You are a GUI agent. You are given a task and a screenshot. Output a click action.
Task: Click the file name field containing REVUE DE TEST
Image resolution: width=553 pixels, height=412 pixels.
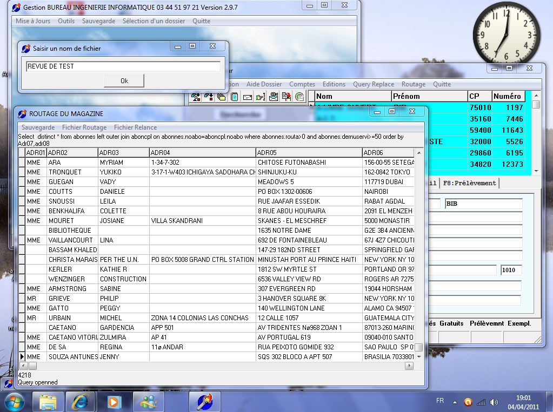pyautogui.click(x=123, y=66)
